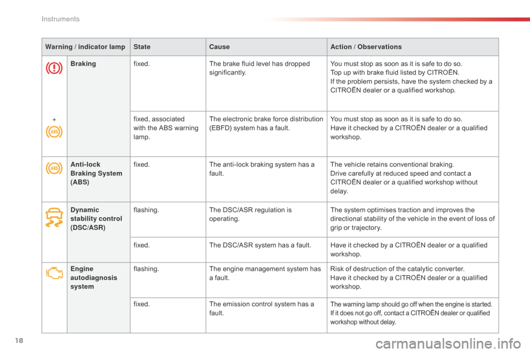This screenshot has height=353, width=530.
Task: Click the red brake warning lamp icon
Action: (54, 70)
